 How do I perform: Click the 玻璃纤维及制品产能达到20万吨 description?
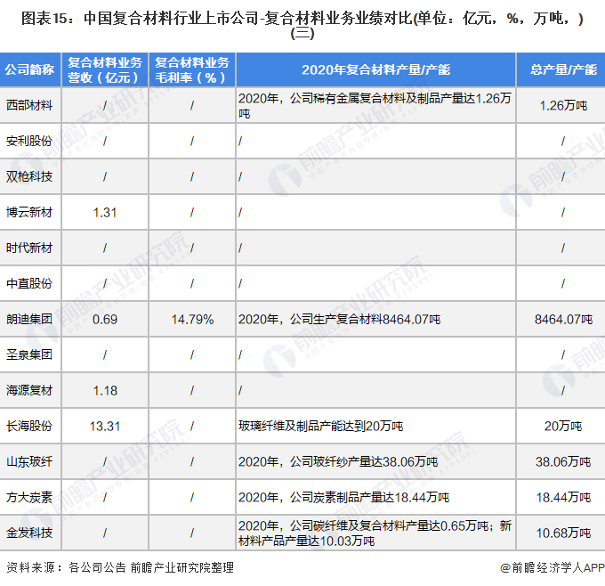[320, 426]
